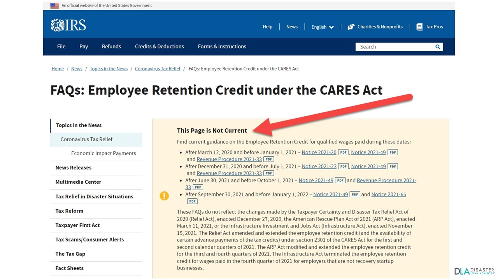The width and height of the screenshot is (498, 280).
Task: Open the English language dropdown
Action: click(x=322, y=27)
